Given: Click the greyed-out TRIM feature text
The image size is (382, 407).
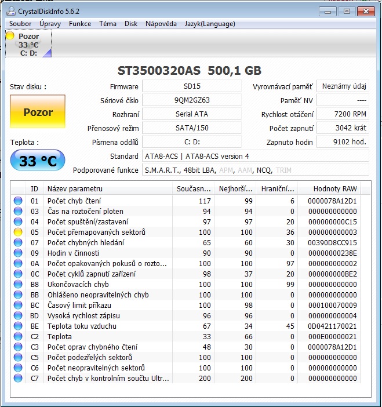Looking at the screenshot, I should (x=283, y=170).
